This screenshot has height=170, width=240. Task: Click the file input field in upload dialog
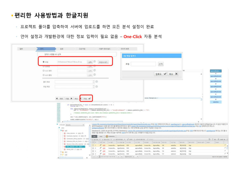[143, 64]
